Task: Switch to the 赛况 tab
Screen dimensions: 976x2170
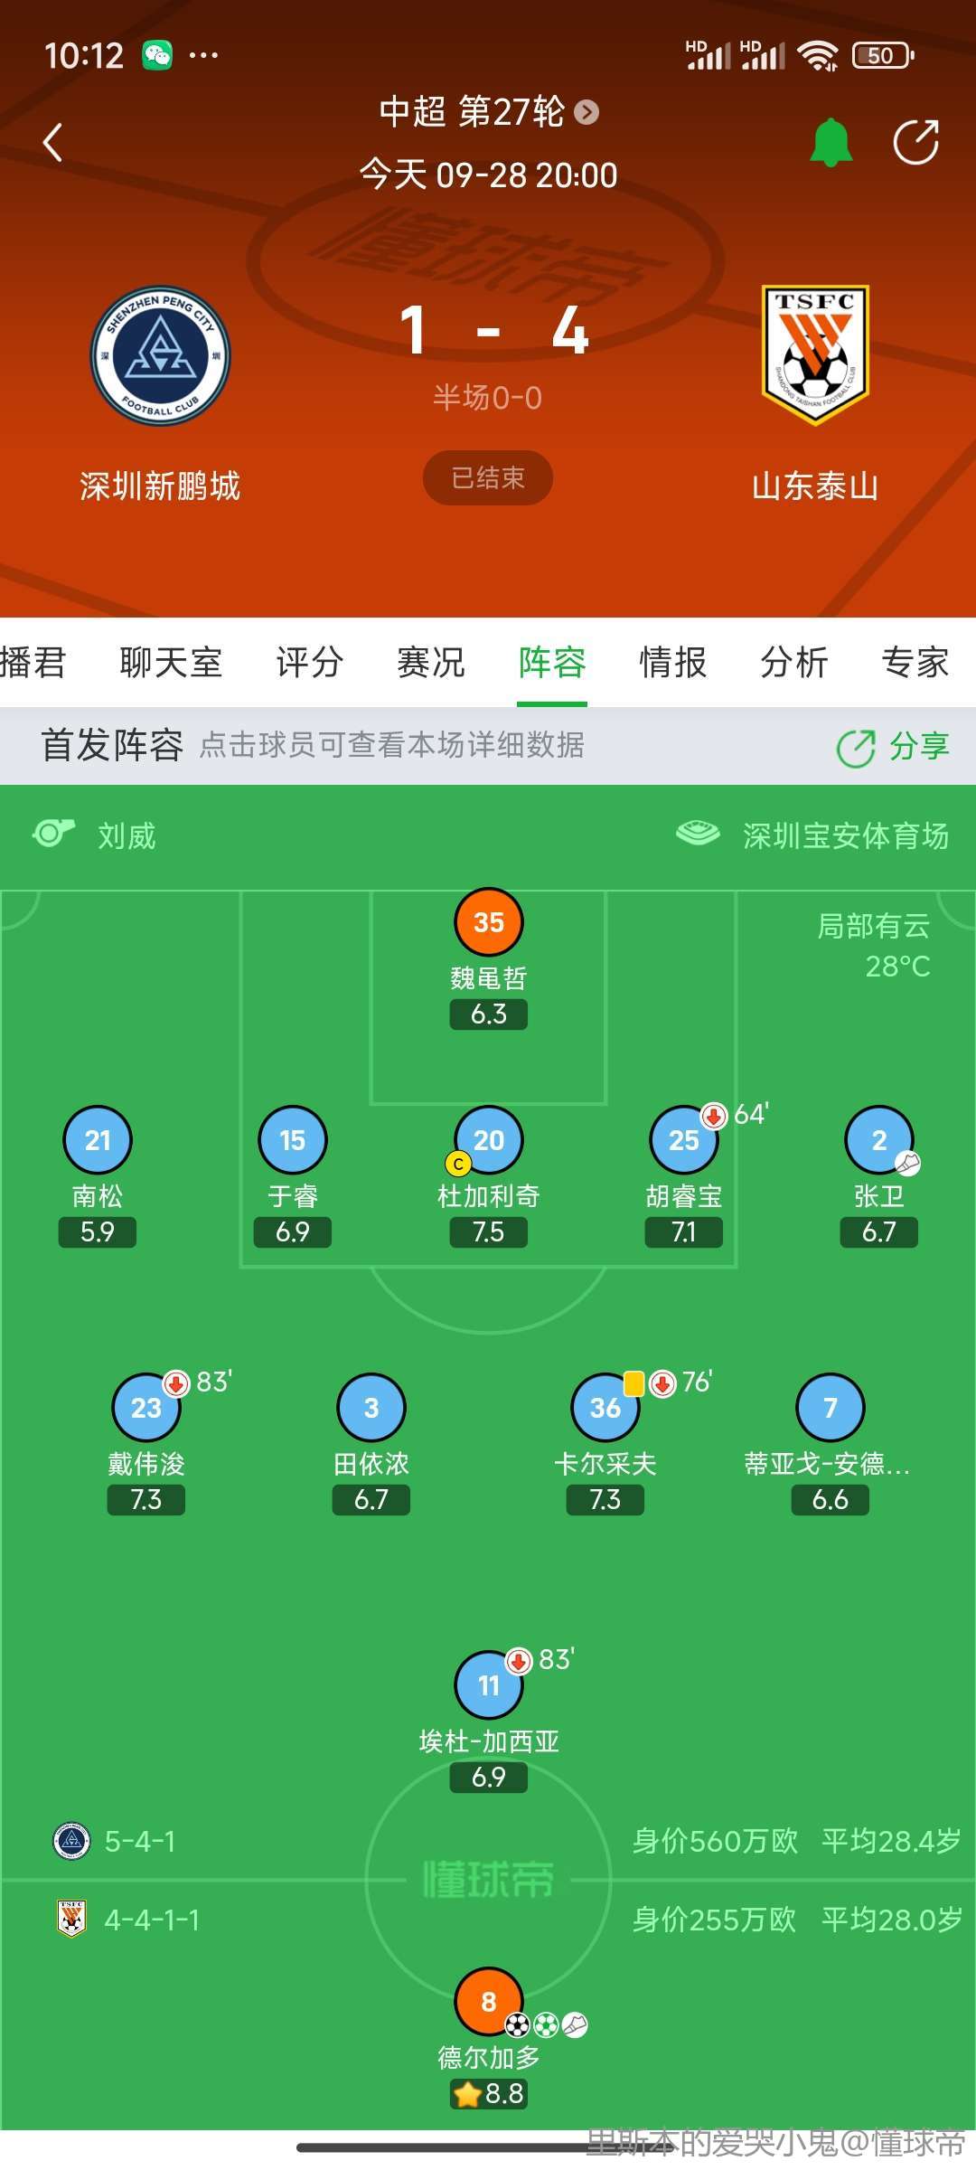Action: click(431, 662)
